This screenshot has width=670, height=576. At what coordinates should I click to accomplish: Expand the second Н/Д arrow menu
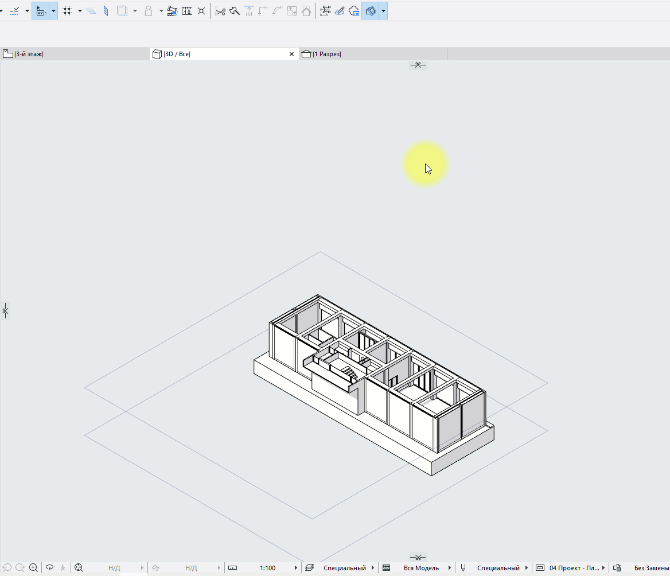click(x=219, y=568)
